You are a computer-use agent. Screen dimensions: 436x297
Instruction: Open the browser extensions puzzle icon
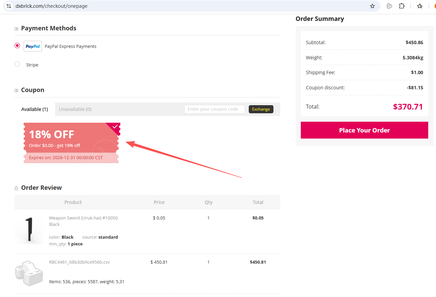pyautogui.click(x=402, y=6)
